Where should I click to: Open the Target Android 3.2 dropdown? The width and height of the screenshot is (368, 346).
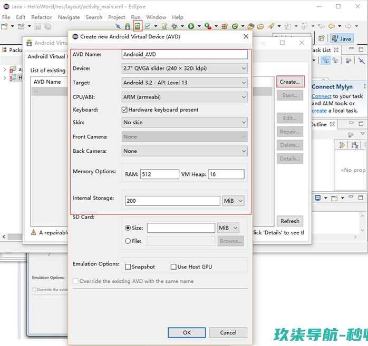click(185, 83)
